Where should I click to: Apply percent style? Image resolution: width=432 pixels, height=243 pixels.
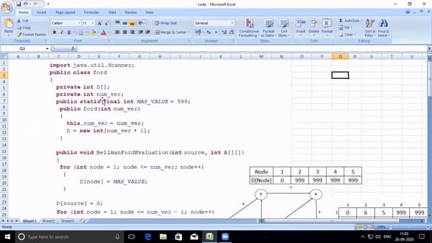[x=209, y=32]
